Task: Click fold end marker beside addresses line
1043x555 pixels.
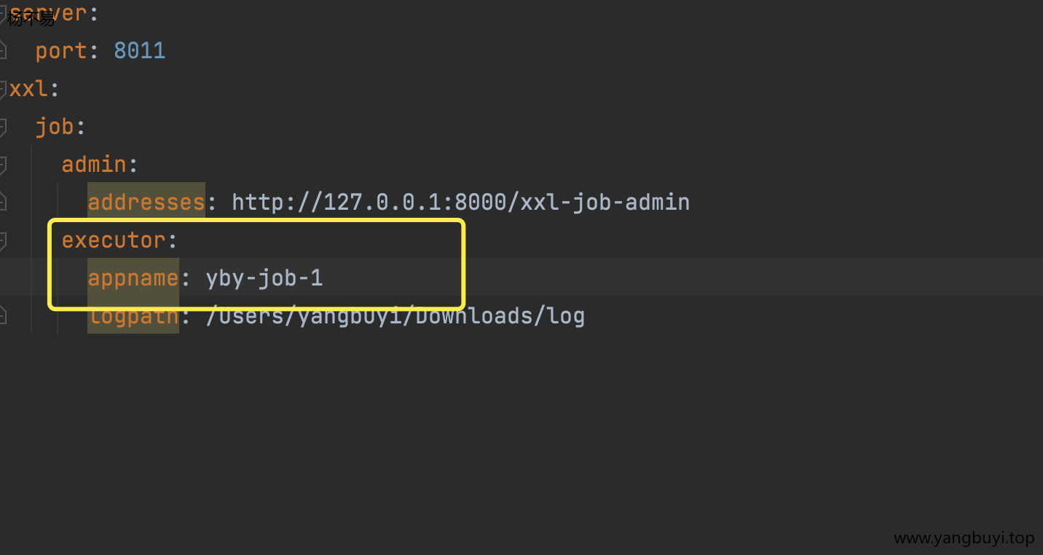Action: point(3,202)
